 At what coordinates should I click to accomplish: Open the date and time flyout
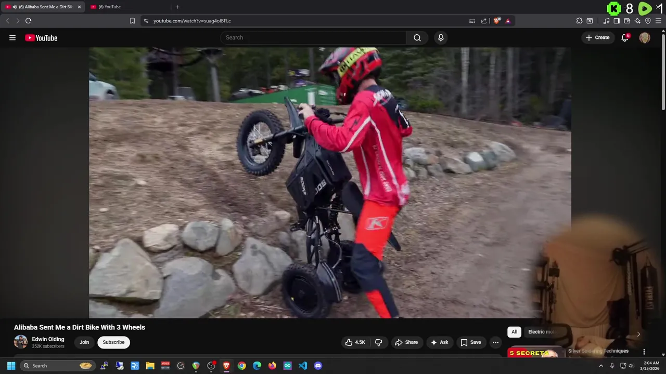tap(651, 366)
